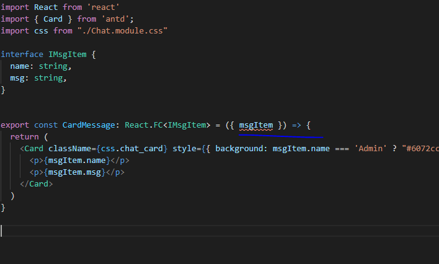Click {msgItem.name} inside the paragraph tag
Image resolution: width=439 pixels, height=264 pixels.
(x=77, y=161)
